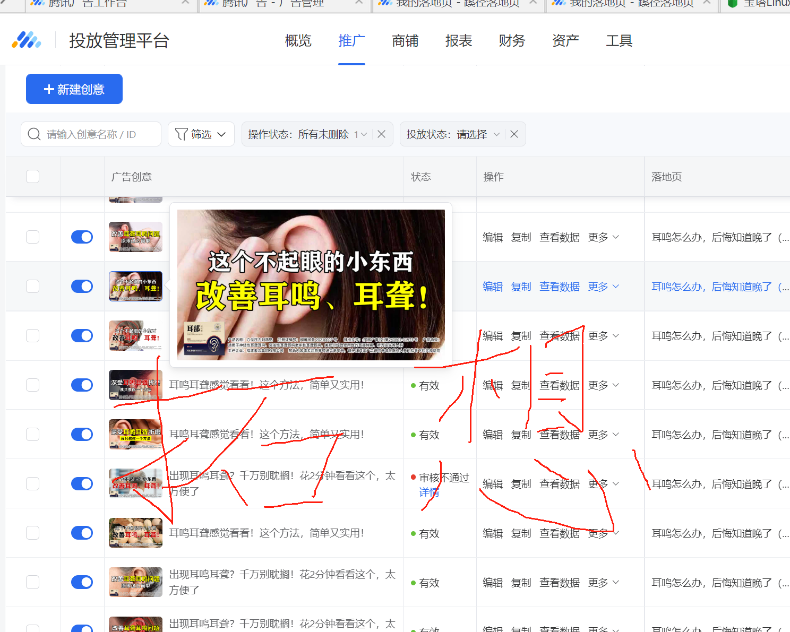Click the green 宝塔Linux browser tab favicon
The image size is (790, 632).
tap(732, 3)
